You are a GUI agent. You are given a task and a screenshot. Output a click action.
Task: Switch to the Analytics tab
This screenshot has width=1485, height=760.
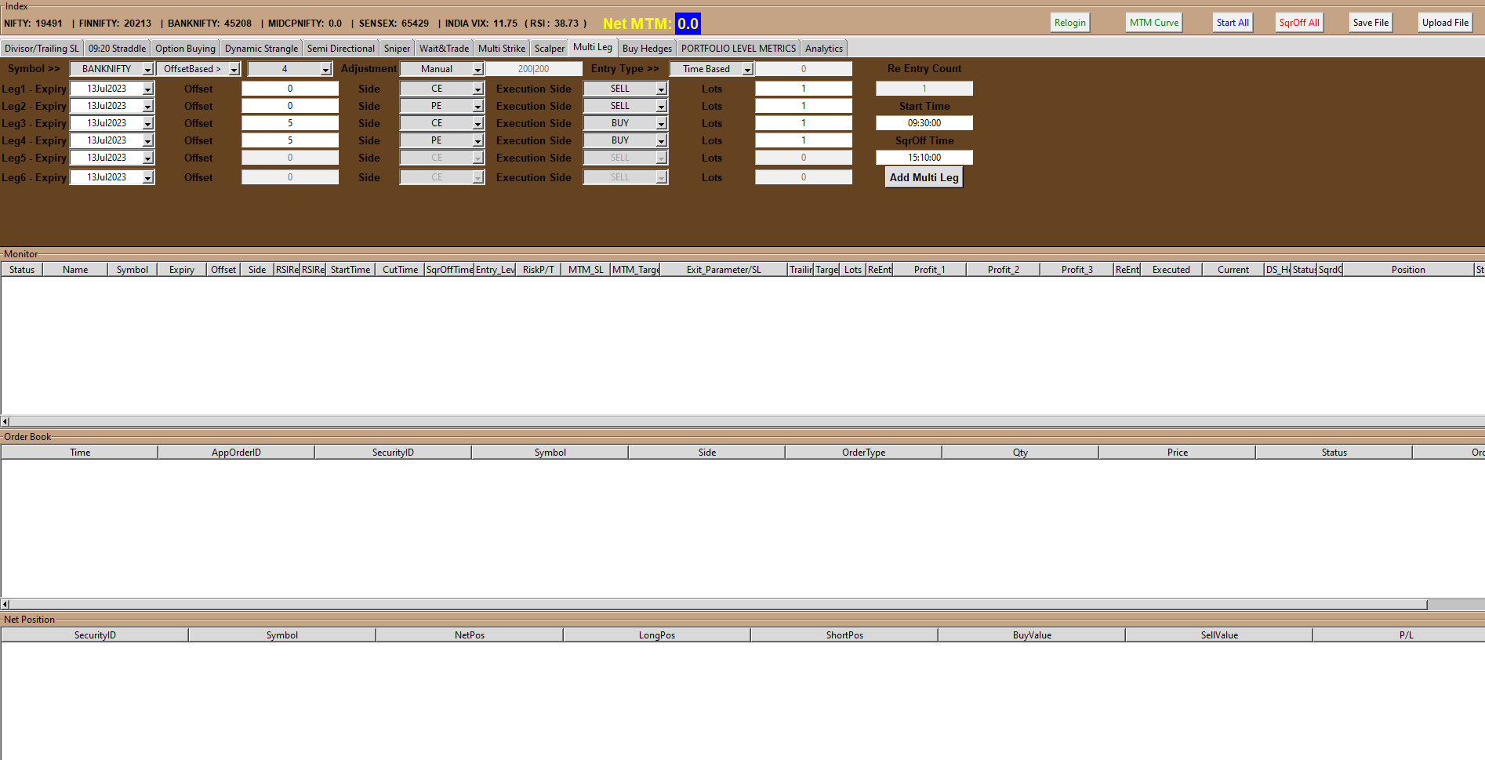point(823,48)
